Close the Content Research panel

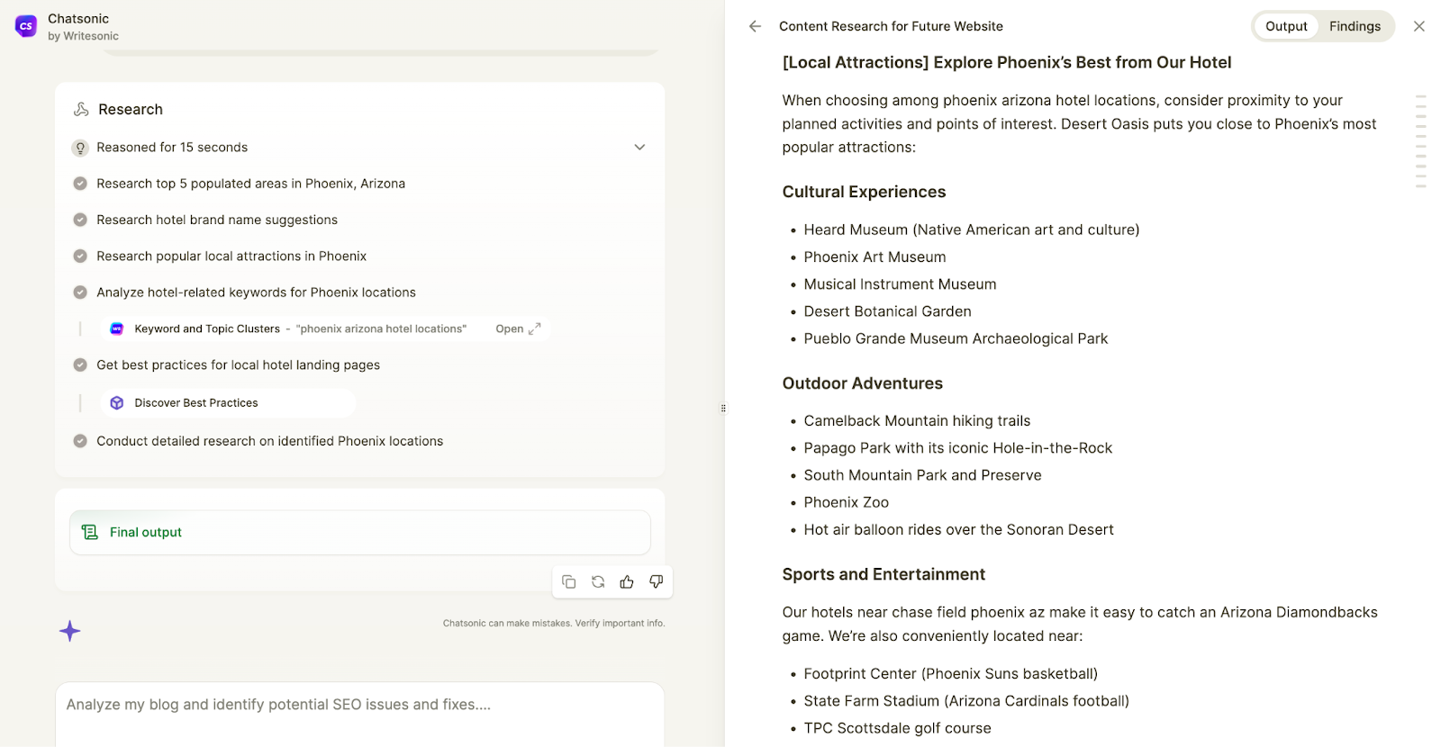[1419, 26]
